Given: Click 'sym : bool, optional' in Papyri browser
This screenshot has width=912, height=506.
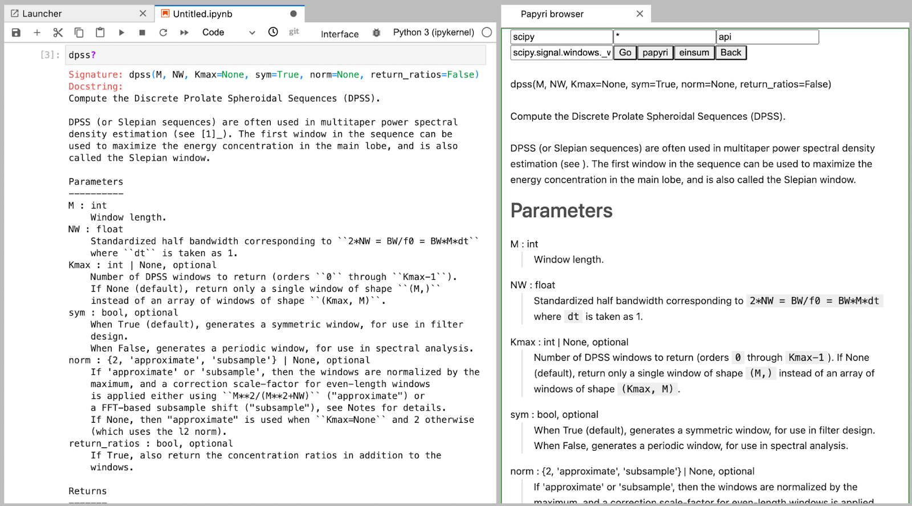Looking at the screenshot, I should [555, 414].
